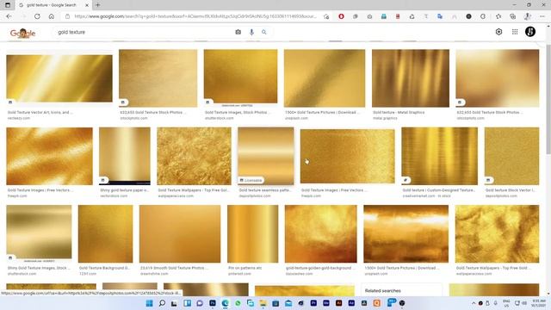The height and width of the screenshot is (310, 551).
Task: Open the browser home page
Action: 52,16
